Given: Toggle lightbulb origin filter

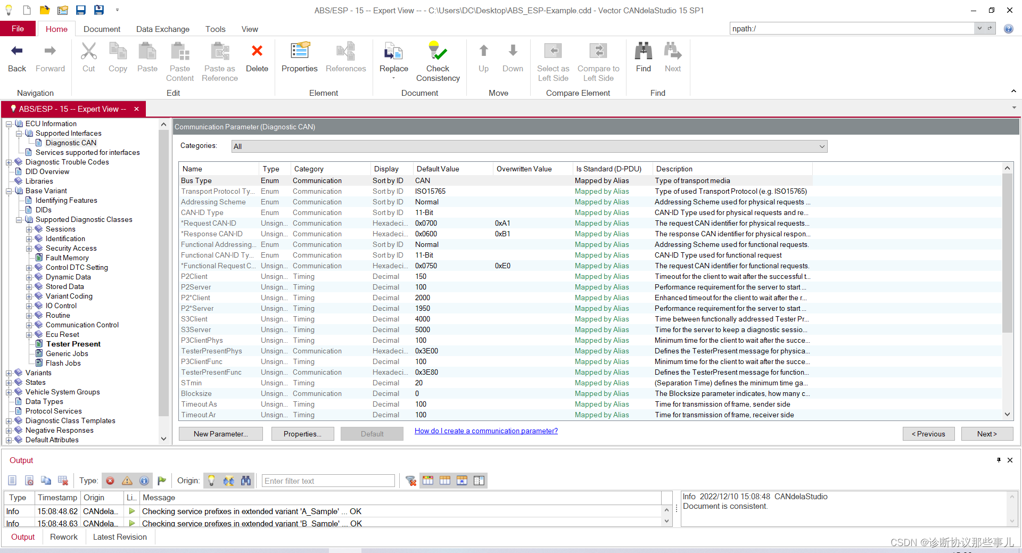Looking at the screenshot, I should 211,481.
